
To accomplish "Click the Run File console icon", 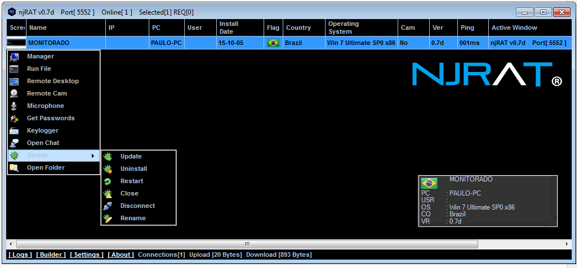I will [14, 69].
